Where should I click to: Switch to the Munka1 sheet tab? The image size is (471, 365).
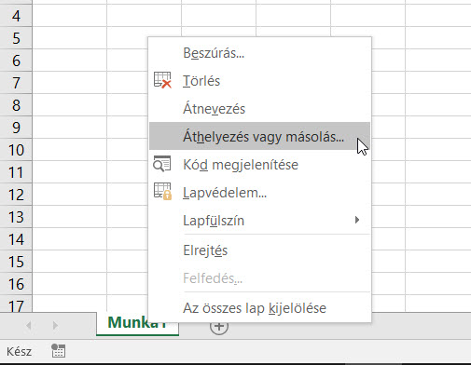[x=138, y=323]
